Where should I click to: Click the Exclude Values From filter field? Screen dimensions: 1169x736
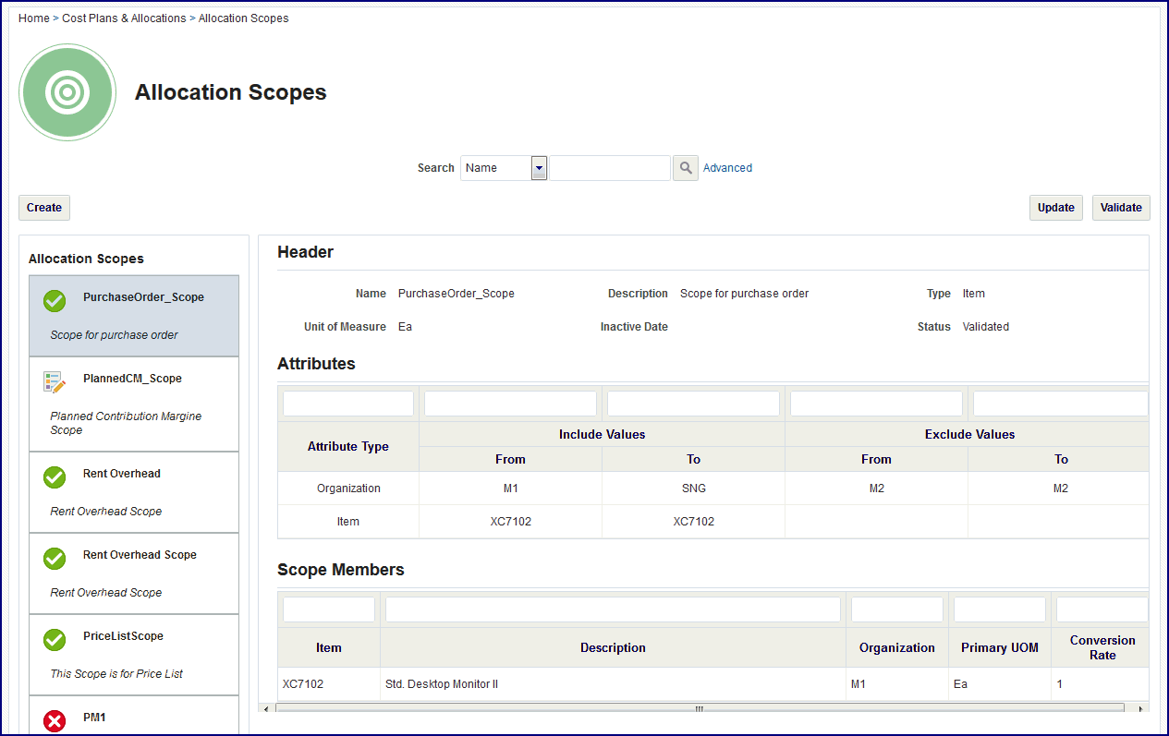876,404
